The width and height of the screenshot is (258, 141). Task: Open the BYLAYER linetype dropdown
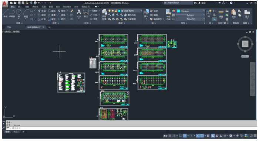(190, 19)
